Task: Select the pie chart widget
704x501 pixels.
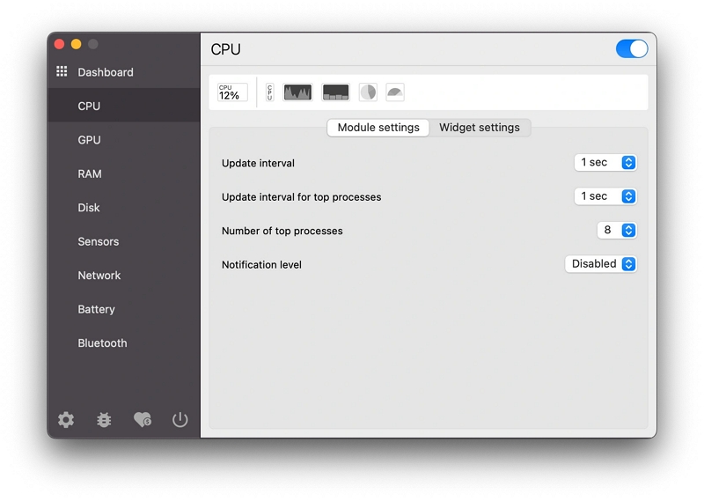Action: 368,92
